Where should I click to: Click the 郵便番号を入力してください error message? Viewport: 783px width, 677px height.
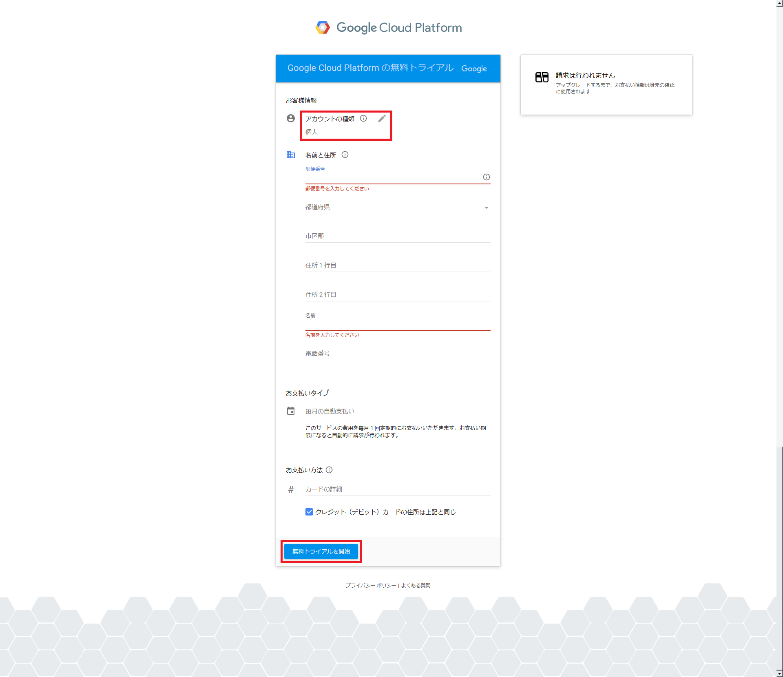click(337, 188)
